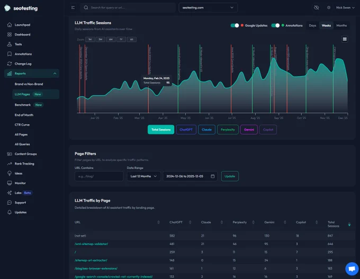
Task: Open Rank Tracking trend icon
Action: coord(10,164)
